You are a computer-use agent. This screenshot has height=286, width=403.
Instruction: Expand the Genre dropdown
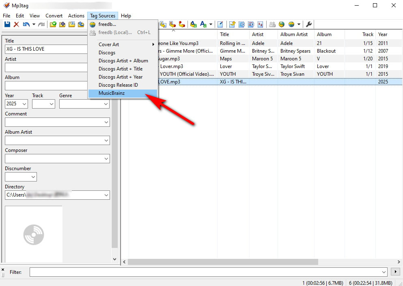pos(106,104)
